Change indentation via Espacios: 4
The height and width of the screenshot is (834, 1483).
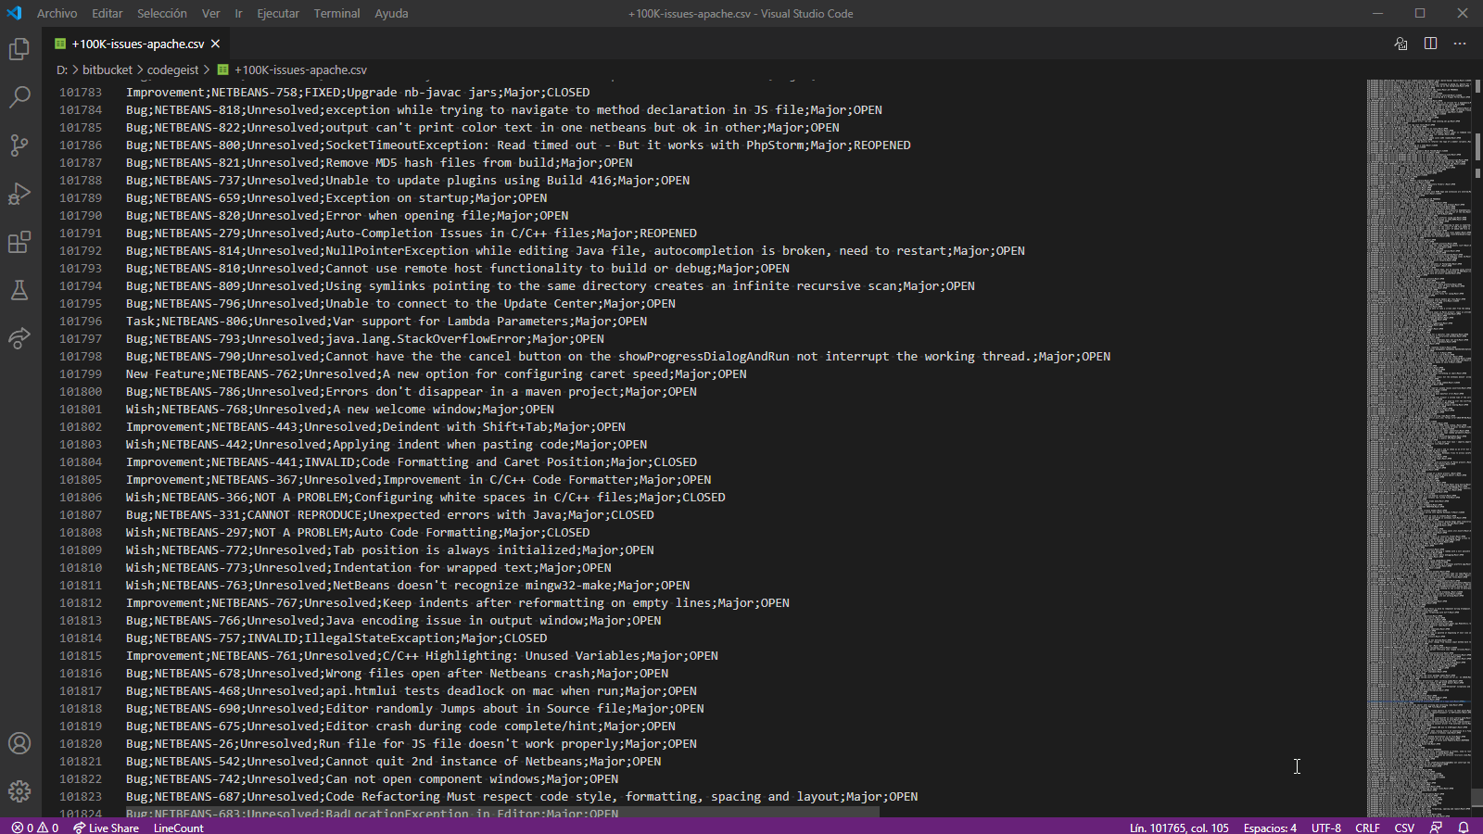tap(1270, 828)
